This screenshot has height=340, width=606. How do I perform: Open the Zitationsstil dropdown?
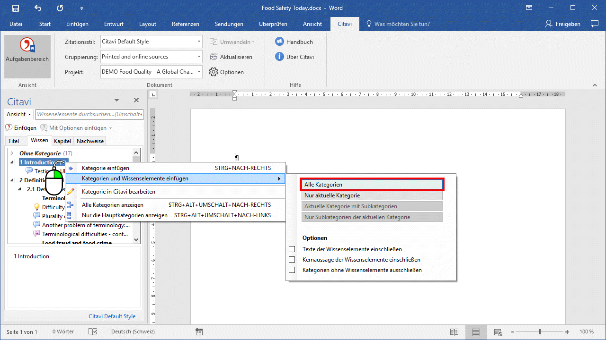click(199, 42)
